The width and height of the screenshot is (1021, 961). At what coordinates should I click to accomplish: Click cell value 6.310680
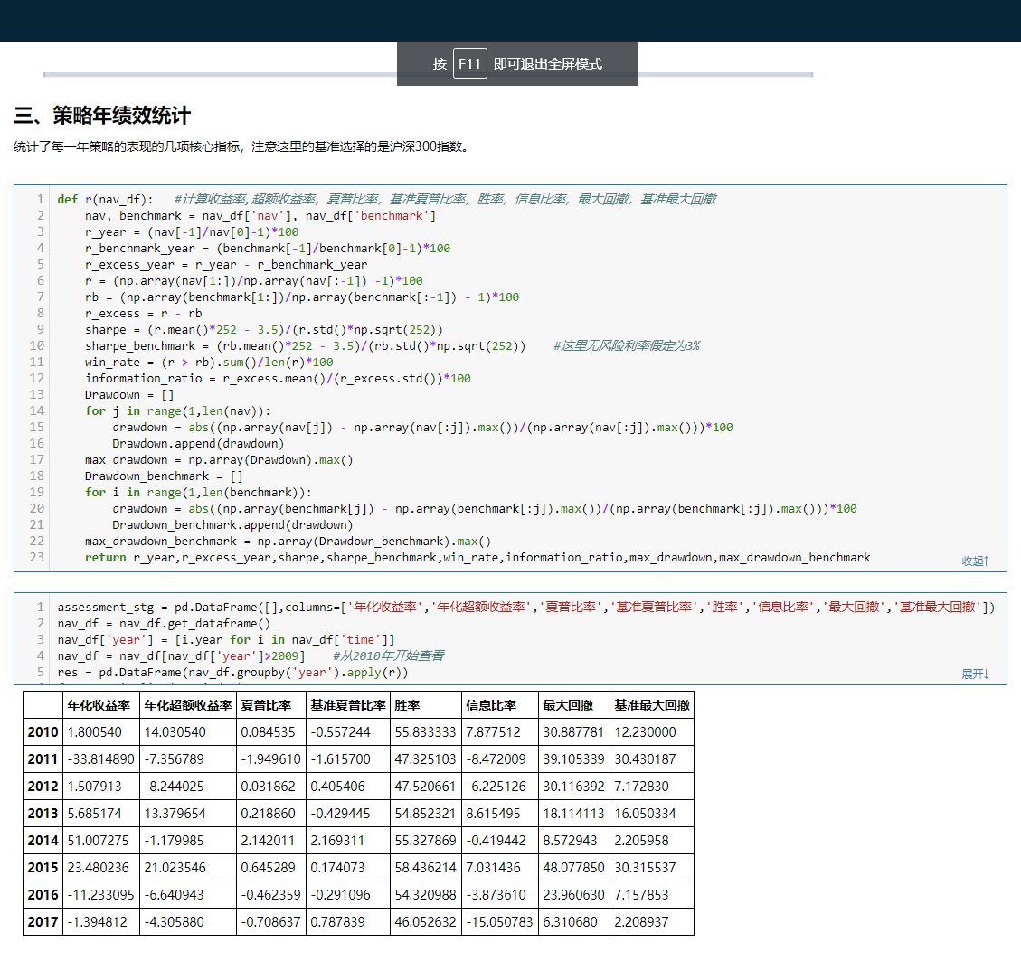pos(571,922)
